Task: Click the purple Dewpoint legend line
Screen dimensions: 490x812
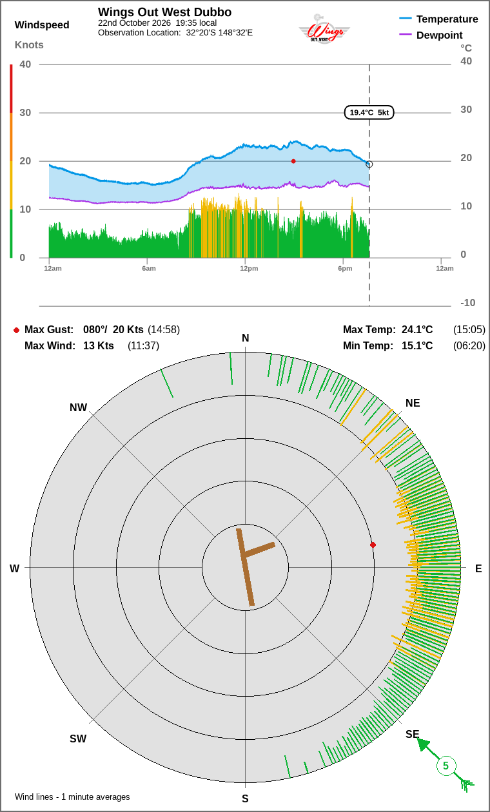Action: [x=406, y=35]
